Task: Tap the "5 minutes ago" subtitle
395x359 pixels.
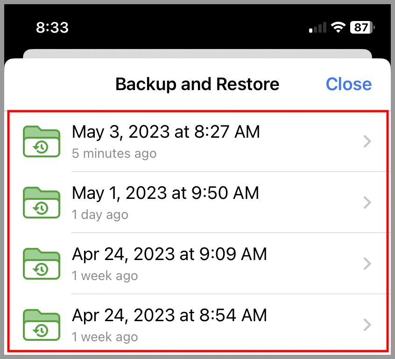Action: click(114, 154)
